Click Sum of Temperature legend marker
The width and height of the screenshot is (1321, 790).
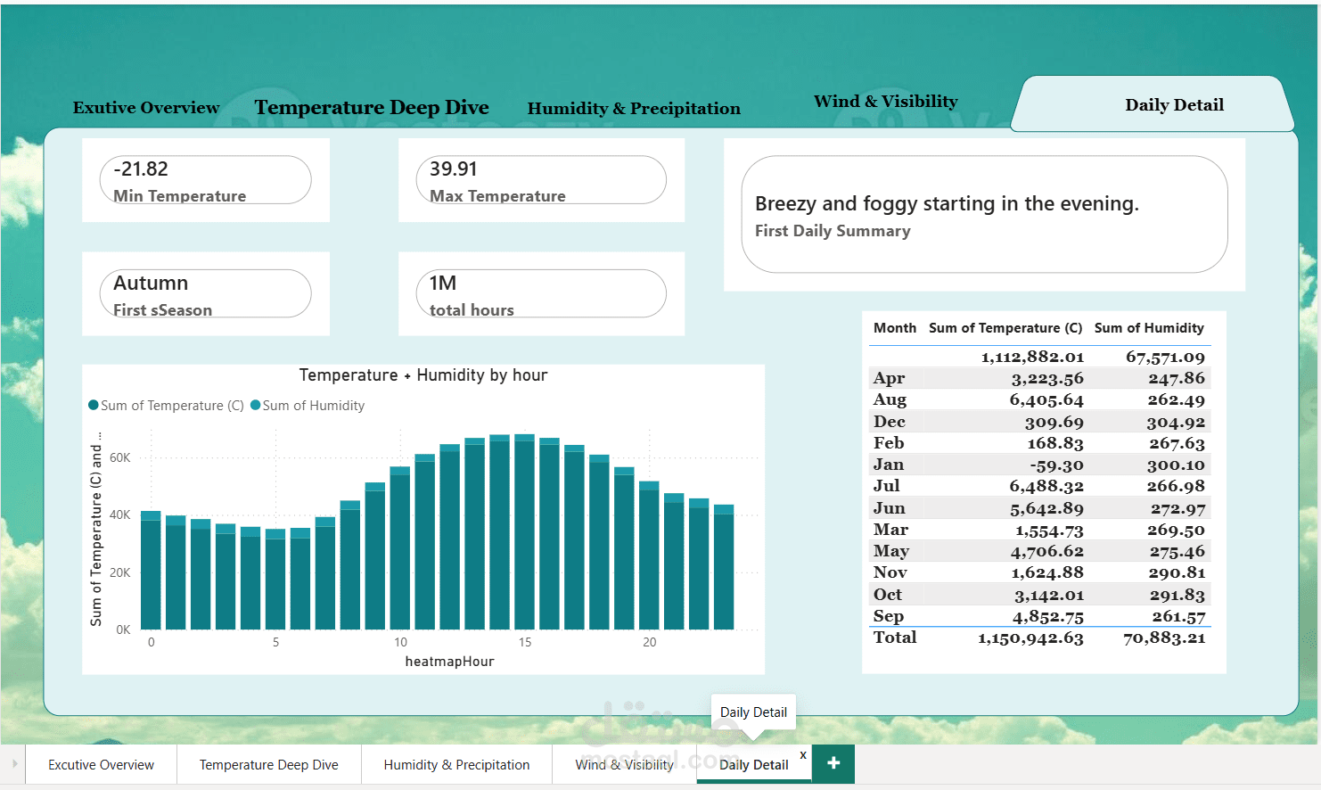pyautogui.click(x=94, y=405)
